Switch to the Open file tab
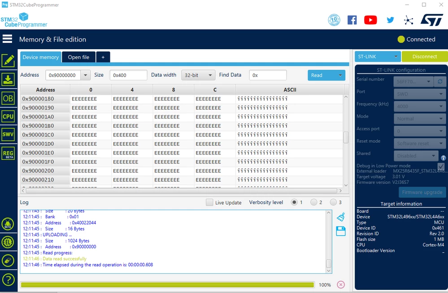The width and height of the screenshot is (448, 293). pyautogui.click(x=78, y=57)
